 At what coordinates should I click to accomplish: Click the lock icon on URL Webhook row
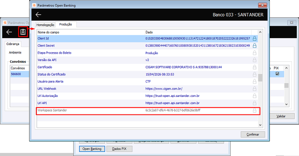pyautogui.click(x=255, y=89)
